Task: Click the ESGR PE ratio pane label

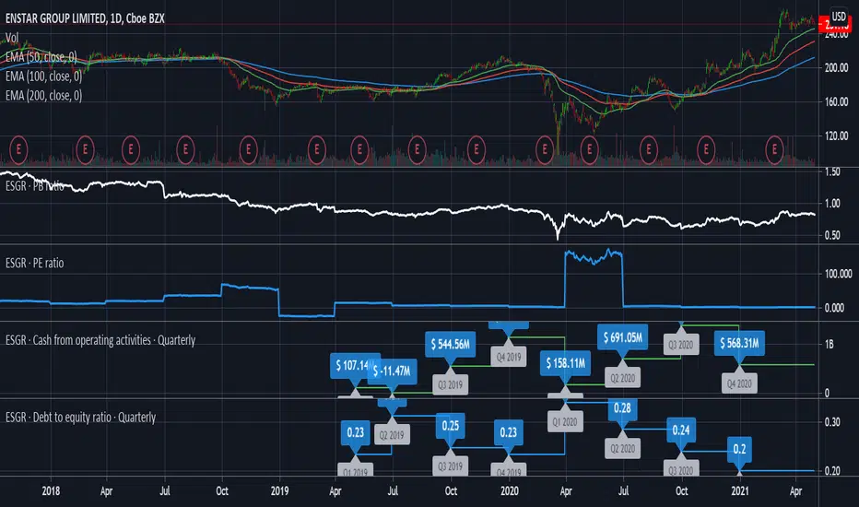Action: [34, 263]
